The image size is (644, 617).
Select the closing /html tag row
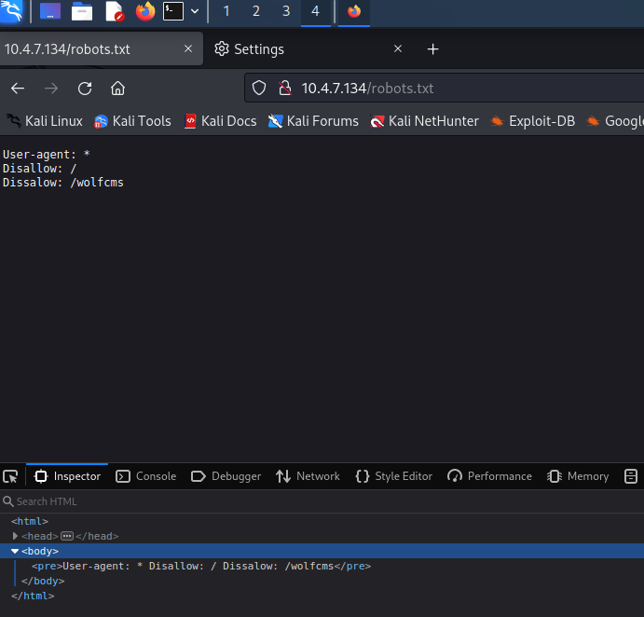point(33,596)
